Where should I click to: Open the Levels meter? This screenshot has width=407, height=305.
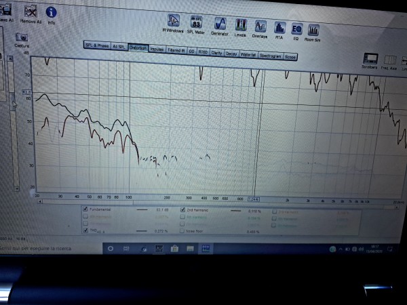point(240,28)
